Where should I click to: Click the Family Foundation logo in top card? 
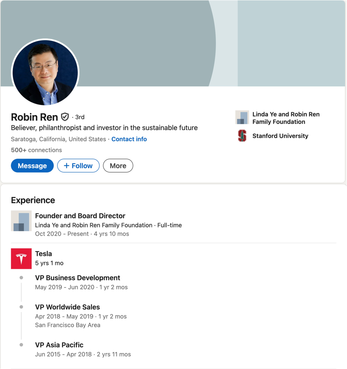(x=242, y=118)
